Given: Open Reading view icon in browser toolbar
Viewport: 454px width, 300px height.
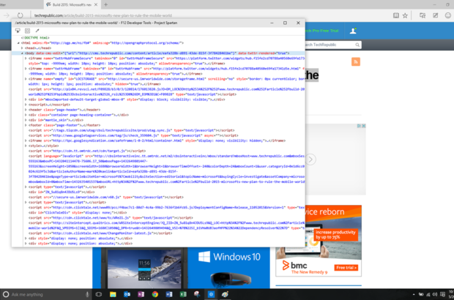Looking at the screenshot, I should 396,15.
